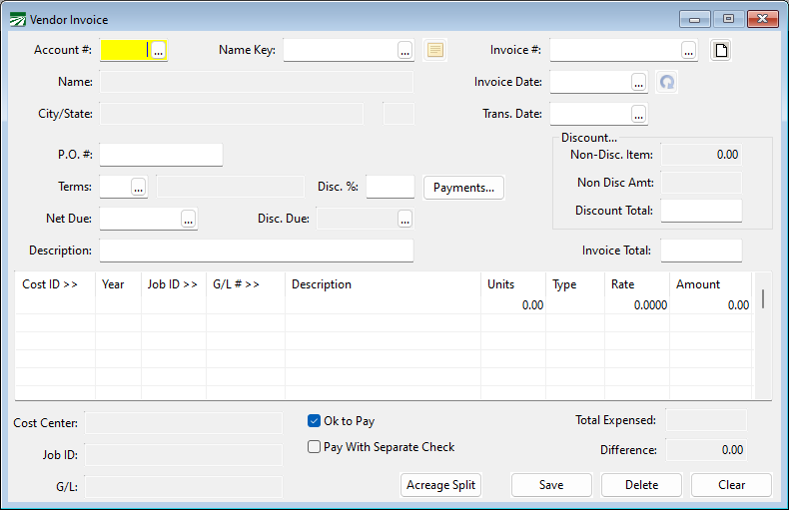This screenshot has width=789, height=510.
Task: Click the Rate cell showing 0.0000
Action: 637,305
